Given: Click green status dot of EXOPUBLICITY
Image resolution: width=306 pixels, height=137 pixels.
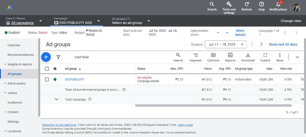Looking at the screenshot, I should click(x=55, y=79).
